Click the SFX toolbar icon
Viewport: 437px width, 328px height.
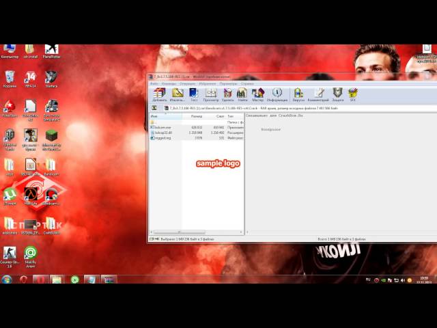point(352,94)
